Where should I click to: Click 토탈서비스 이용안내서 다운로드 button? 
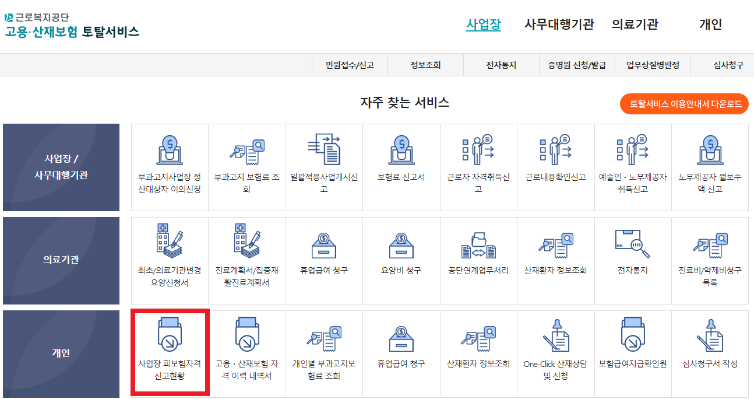pyautogui.click(x=684, y=104)
